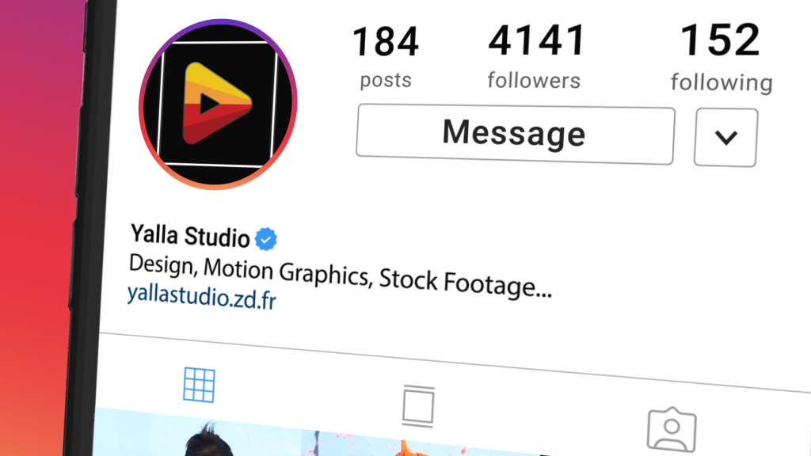This screenshot has width=811, height=456.
Task: Click the Yalla Studio profile name
Action: (190, 235)
